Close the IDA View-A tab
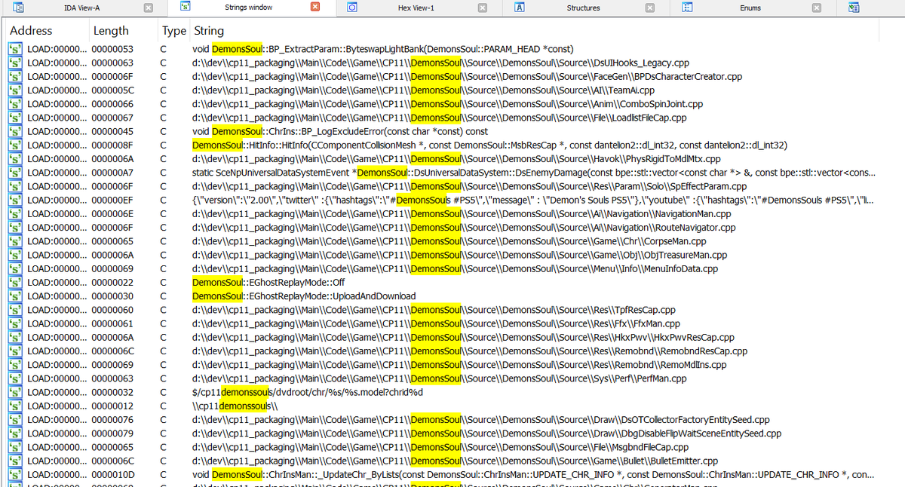Viewport: 905px width, 487px height. [149, 8]
